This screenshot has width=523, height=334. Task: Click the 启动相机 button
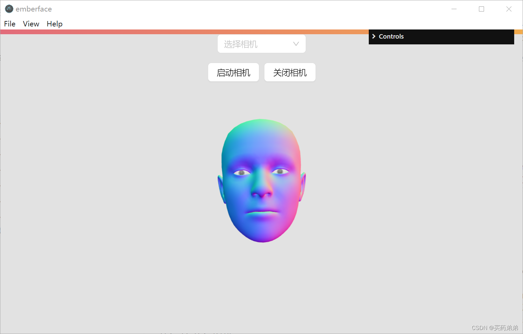(234, 72)
